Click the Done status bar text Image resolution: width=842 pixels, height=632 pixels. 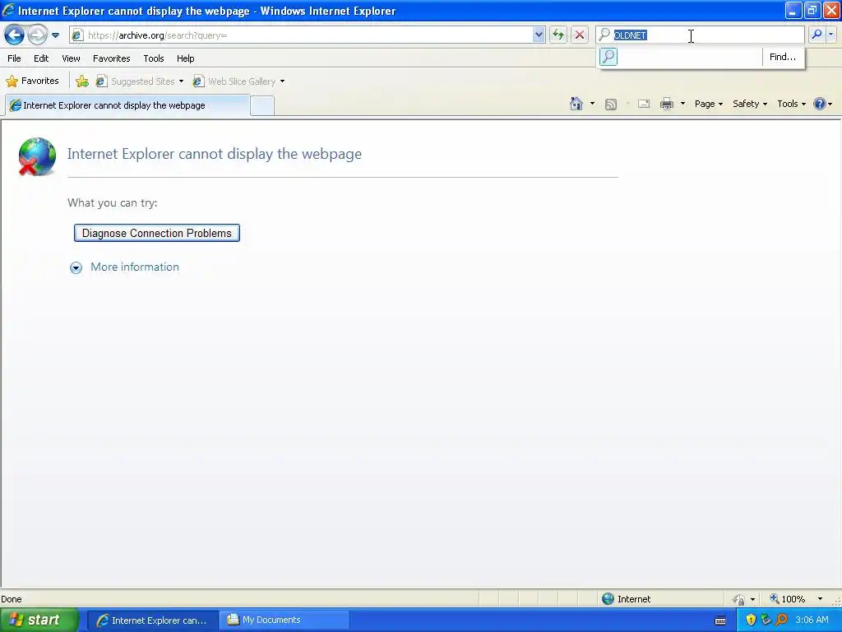[12, 599]
